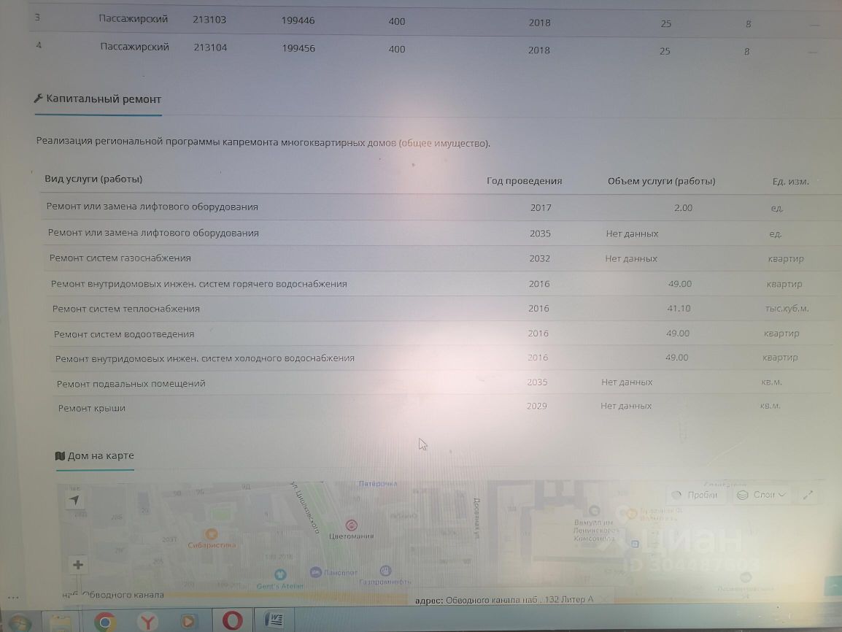The image size is (842, 632).
Task: Click the 199446 elevator cell
Action: 298,20
